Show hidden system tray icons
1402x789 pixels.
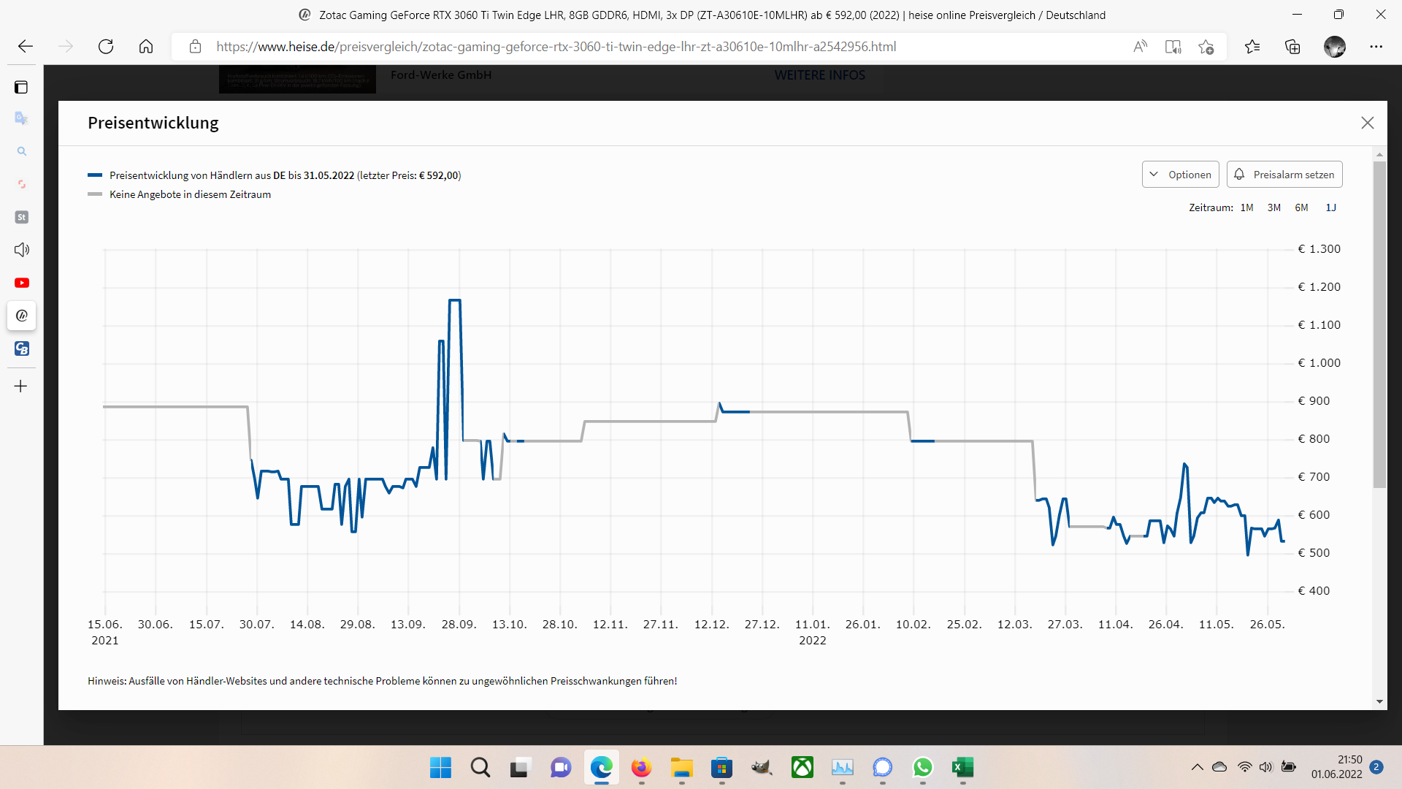click(1197, 767)
